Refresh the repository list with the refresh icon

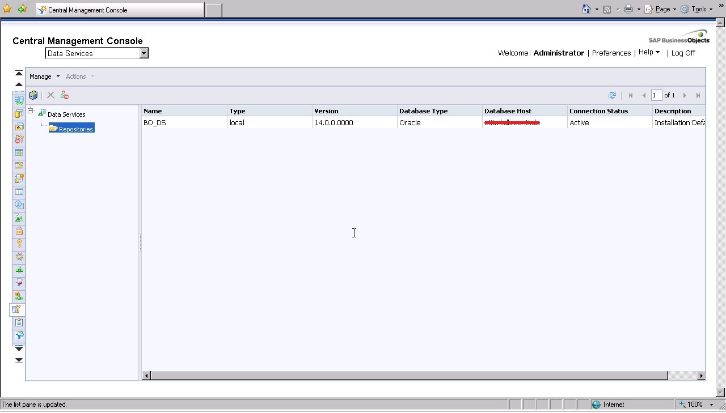coord(612,95)
